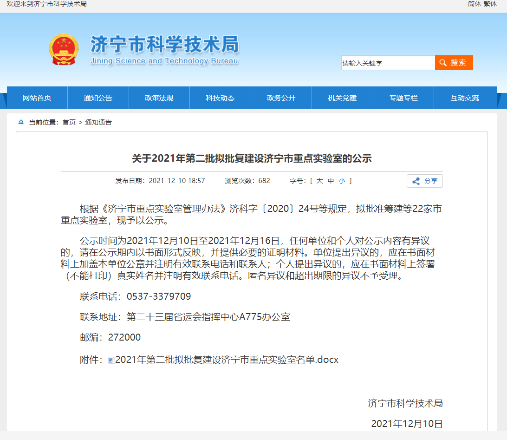The width and height of the screenshot is (507, 440).
Task: Switch to 简体 simplified Chinese
Action: (x=474, y=4)
